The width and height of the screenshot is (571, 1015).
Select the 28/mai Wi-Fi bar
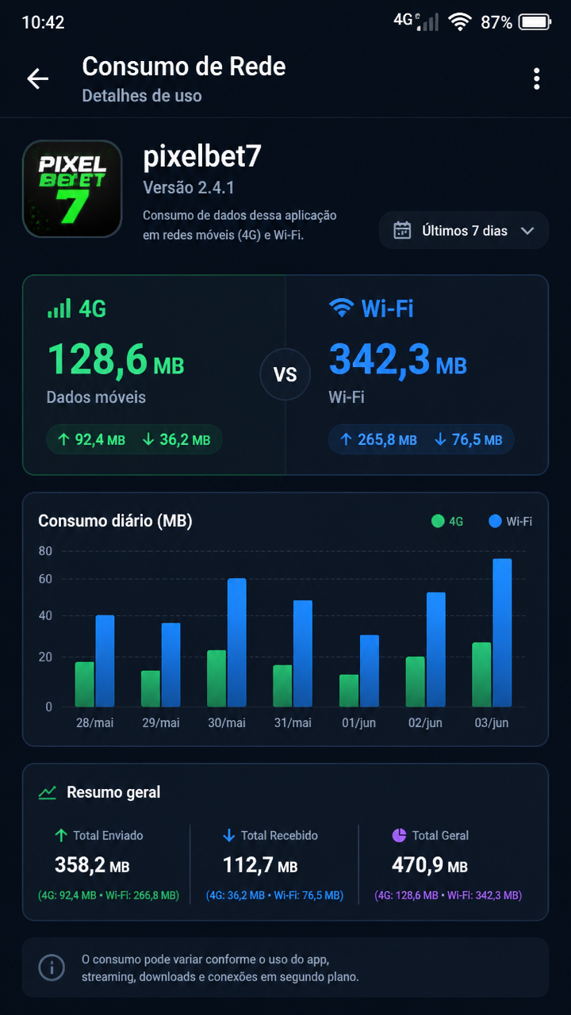point(105,661)
